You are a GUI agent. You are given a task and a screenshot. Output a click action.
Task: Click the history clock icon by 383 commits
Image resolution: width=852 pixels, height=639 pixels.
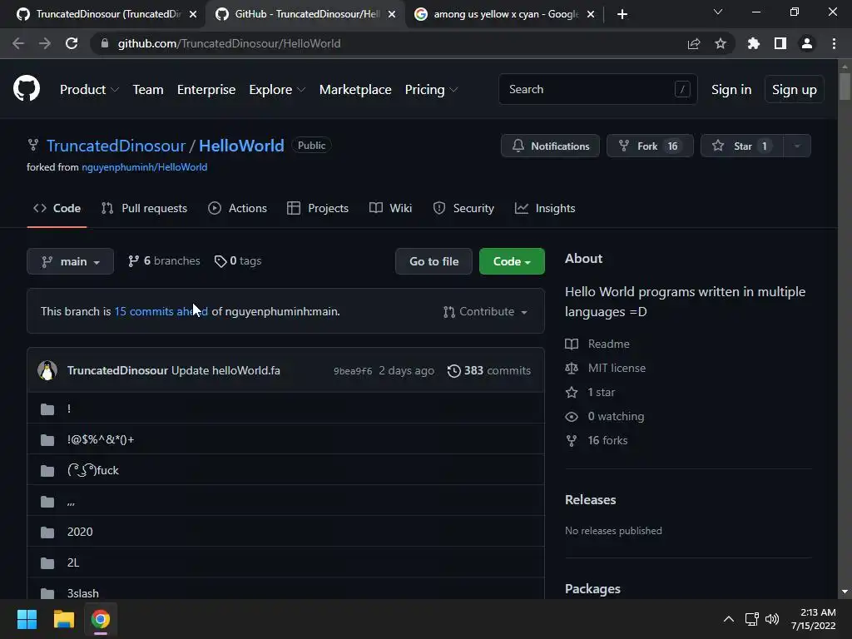pos(453,370)
